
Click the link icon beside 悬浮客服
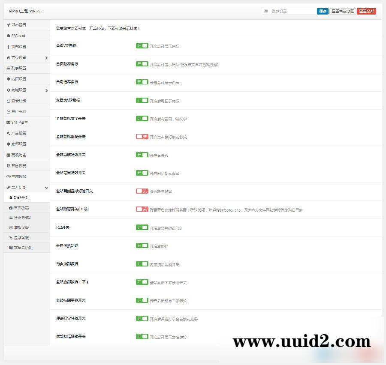coord(11,237)
